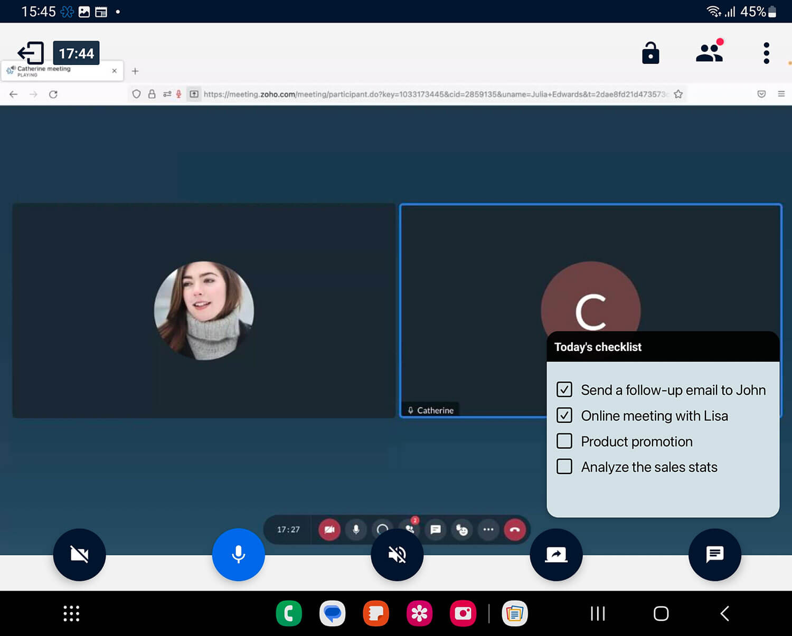Tap the Android home button
Image resolution: width=792 pixels, height=636 pixels.
661,613
